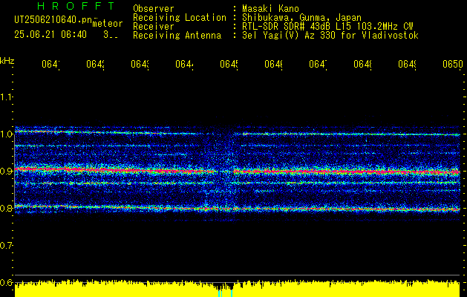Click the date stamp 25.06.21 06:40
This screenshot has width=467, height=297.
click(x=50, y=35)
